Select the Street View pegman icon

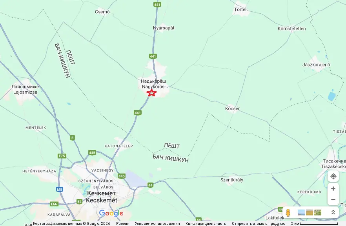point(288,213)
